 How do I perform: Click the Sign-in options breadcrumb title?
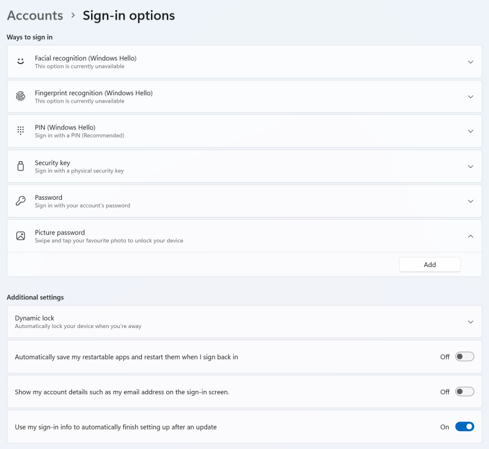click(x=128, y=15)
